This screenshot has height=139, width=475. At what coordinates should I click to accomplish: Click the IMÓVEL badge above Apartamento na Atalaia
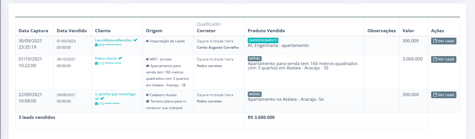pos(255,94)
